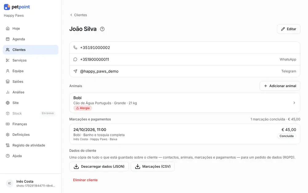
Task: Click WhatsApp number +351900000011
Action: point(95,60)
